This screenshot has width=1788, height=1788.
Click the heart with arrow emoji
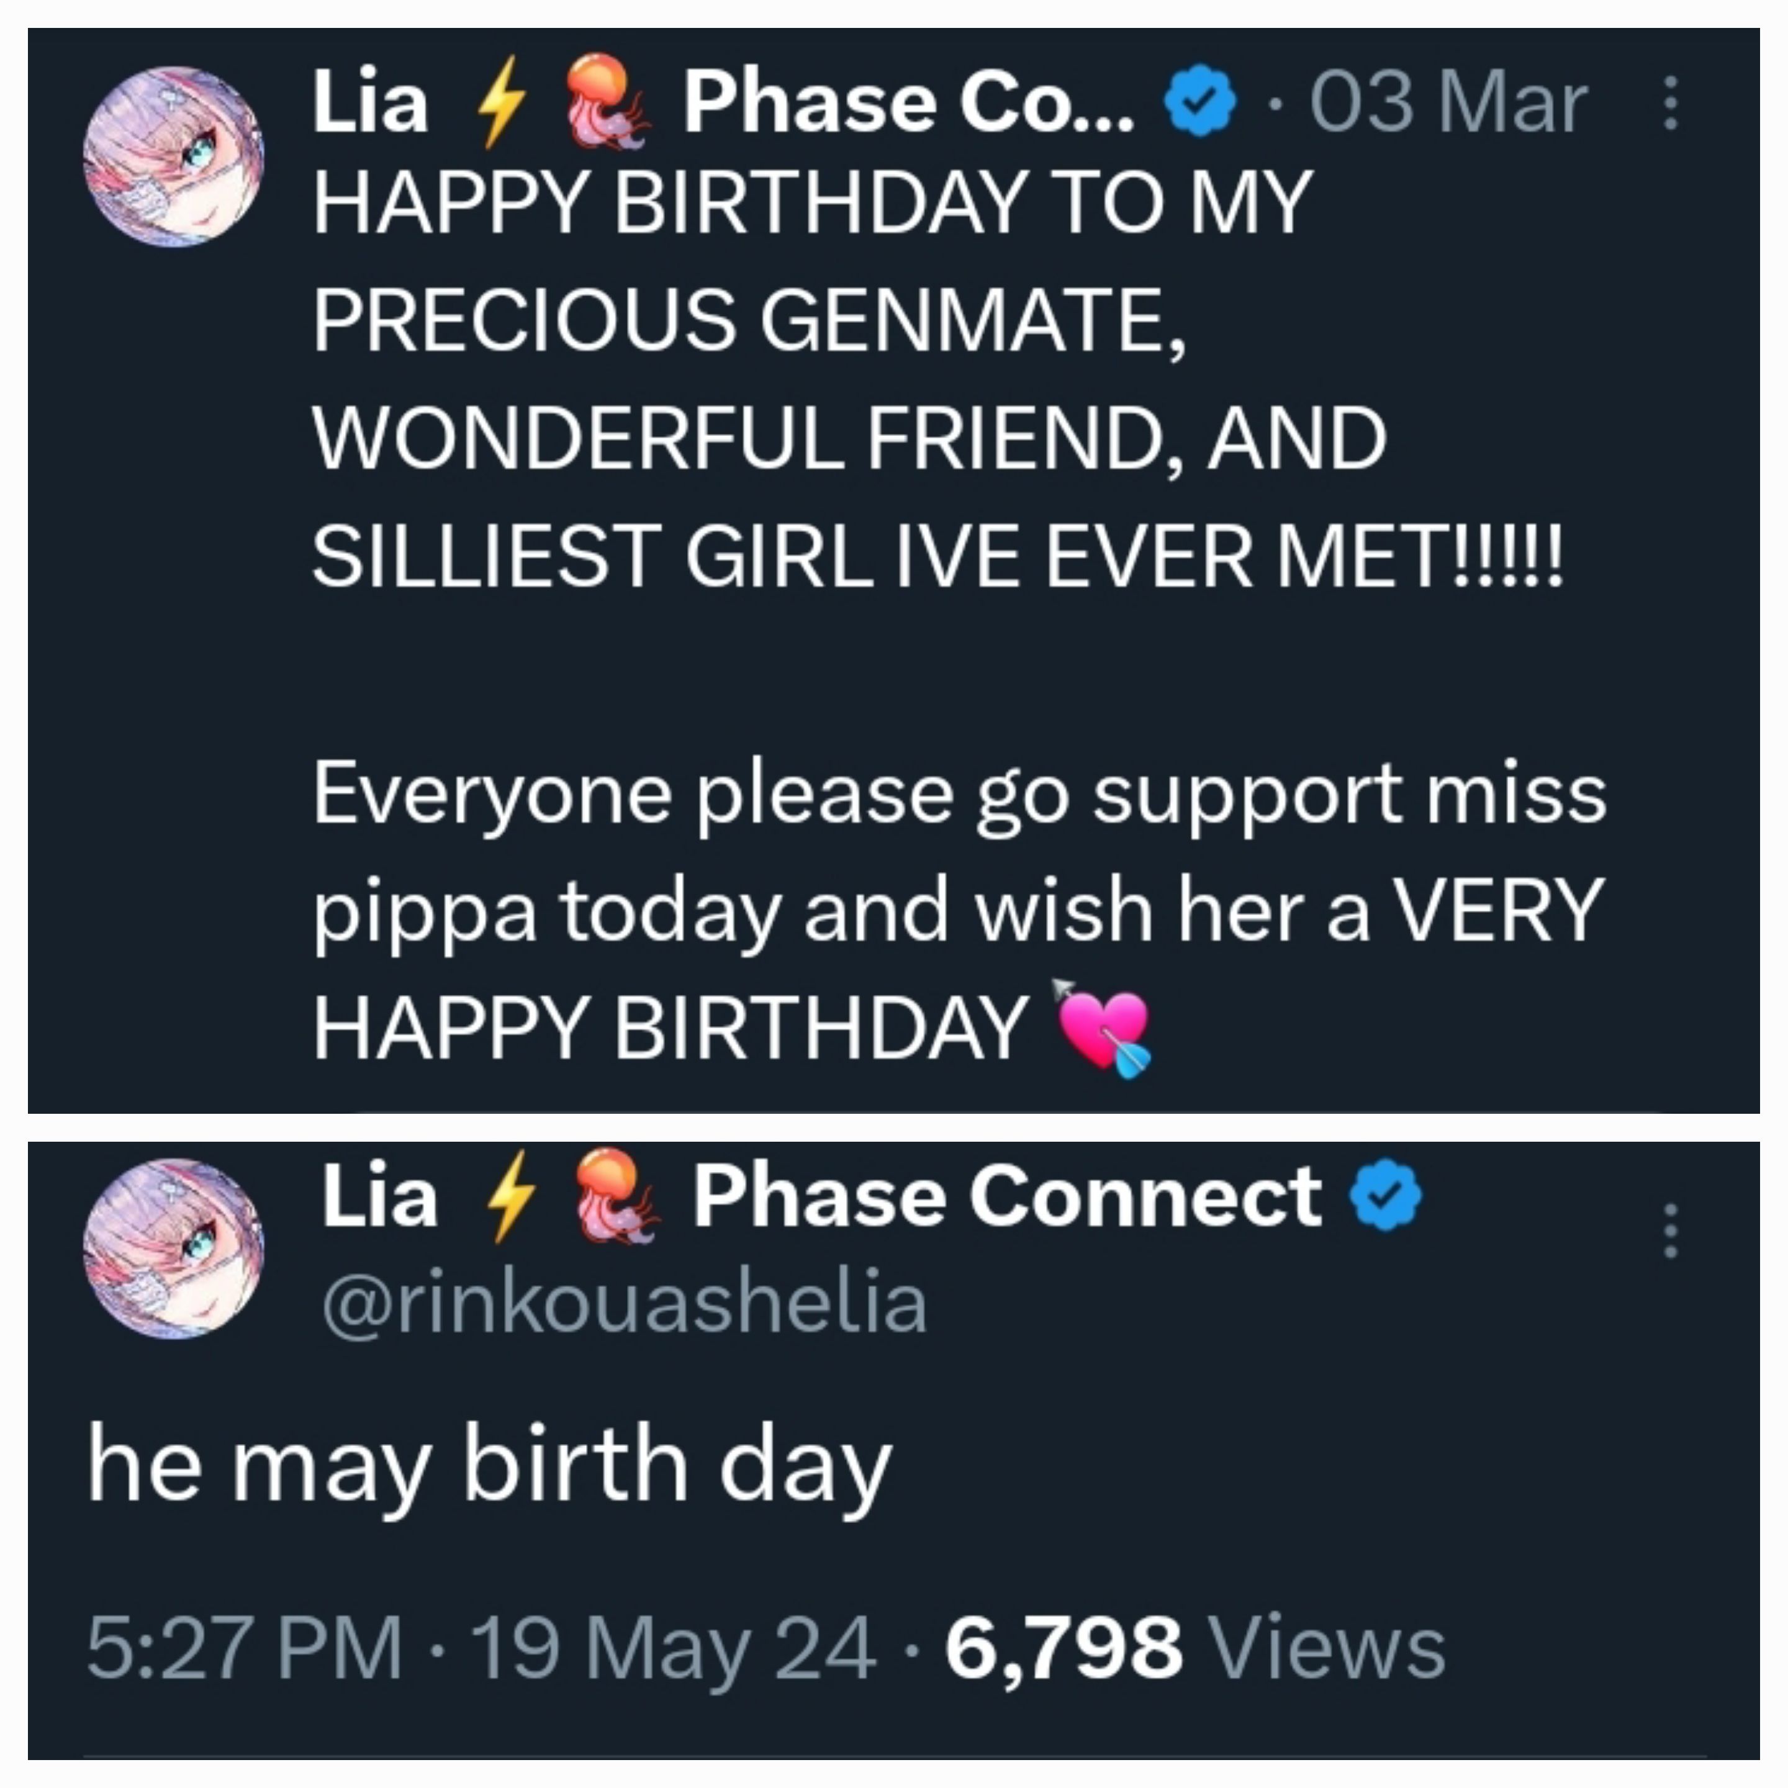click(1103, 1027)
